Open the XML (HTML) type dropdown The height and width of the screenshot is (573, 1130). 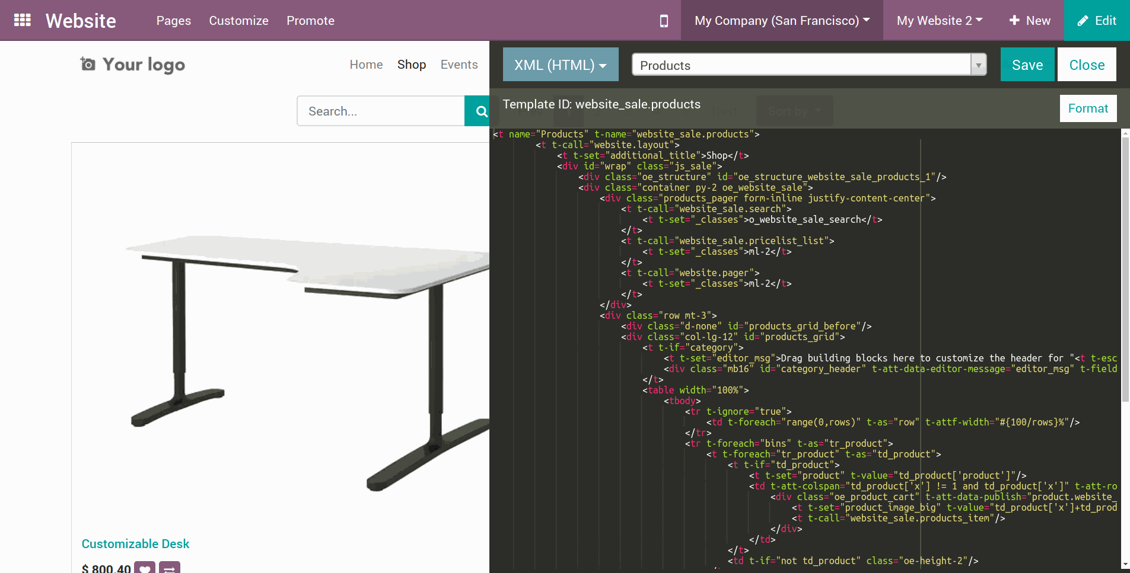560,65
